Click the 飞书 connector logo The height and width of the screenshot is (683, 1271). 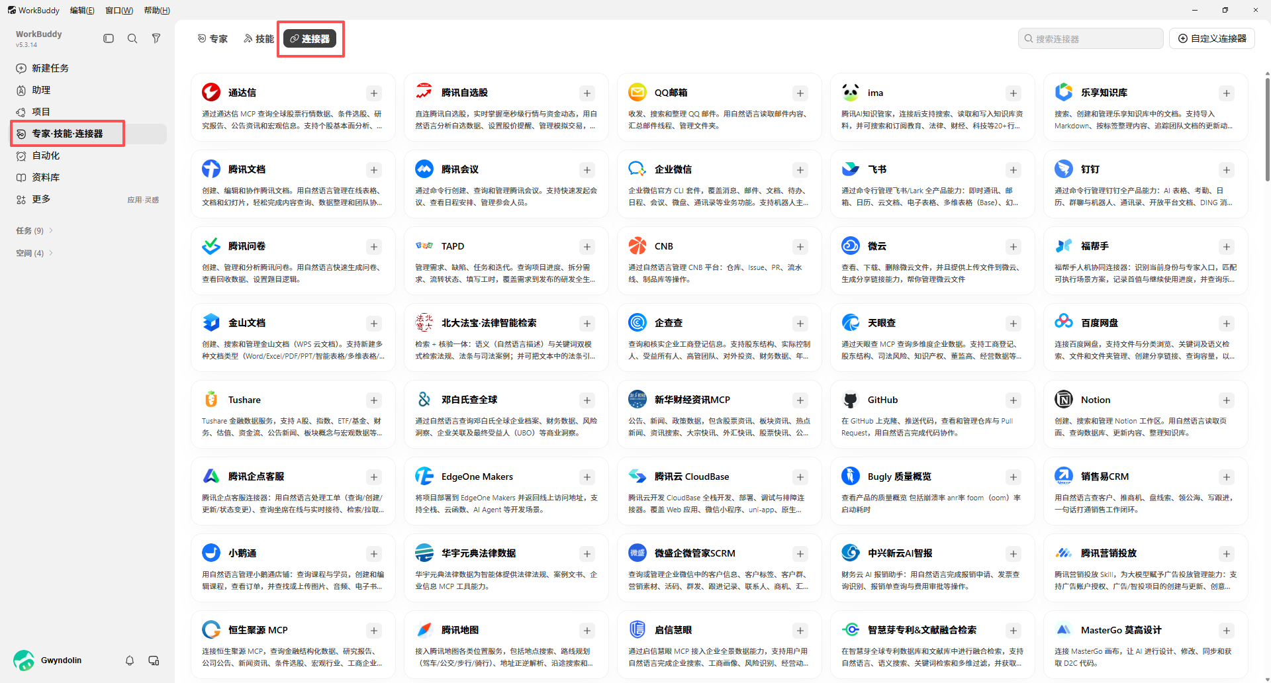[x=851, y=169]
